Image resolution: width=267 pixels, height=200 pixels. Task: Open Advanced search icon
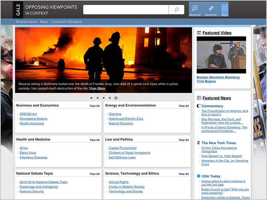coord(195,8)
